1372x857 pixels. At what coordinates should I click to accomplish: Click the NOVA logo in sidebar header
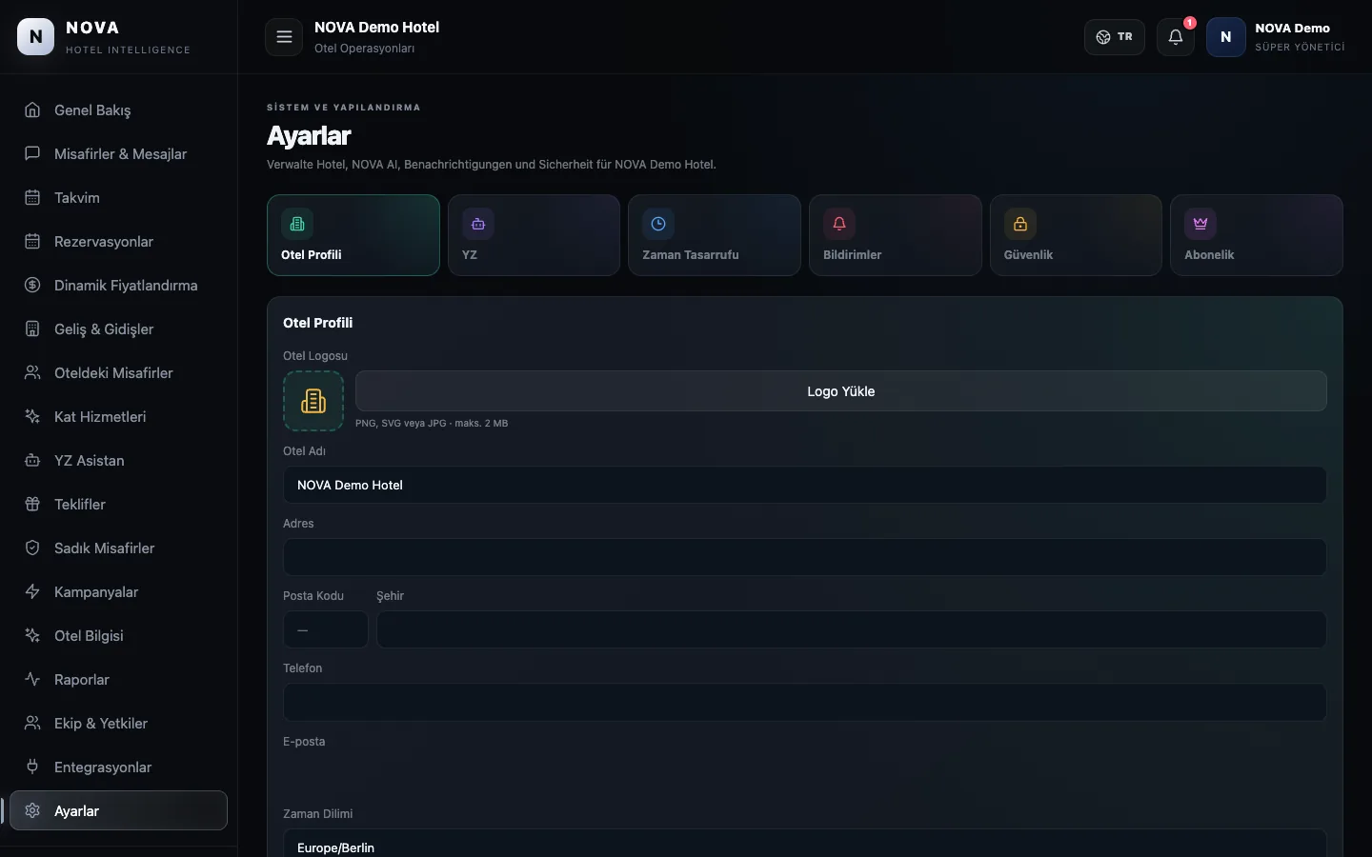coord(36,37)
